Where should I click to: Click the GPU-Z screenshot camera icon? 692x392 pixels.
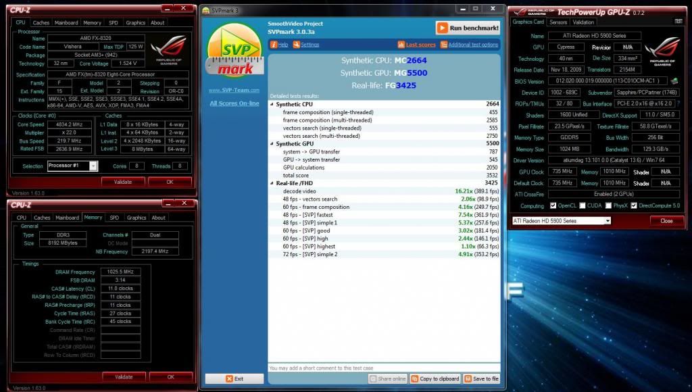pos(678,22)
